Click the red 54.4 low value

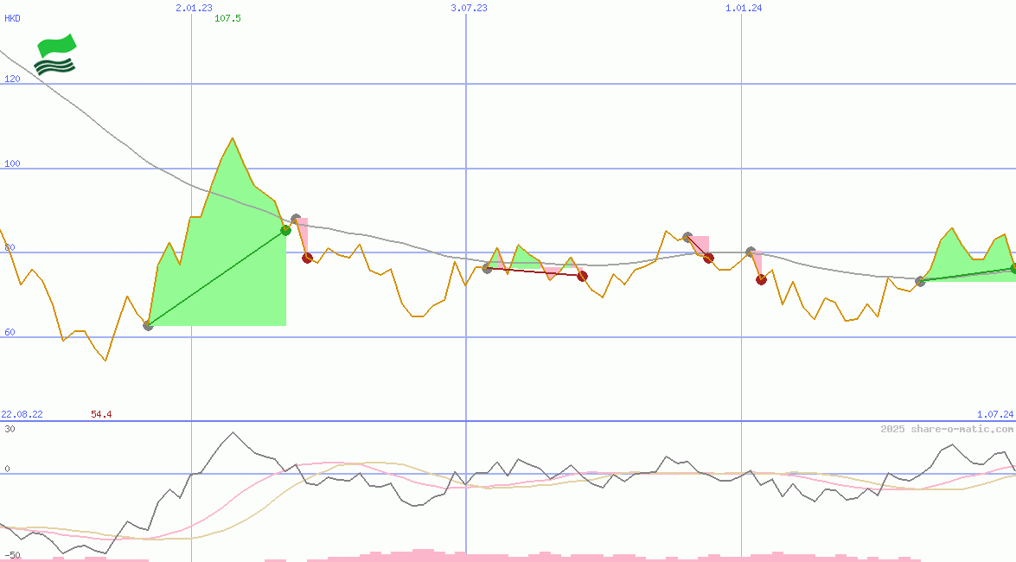click(x=101, y=414)
